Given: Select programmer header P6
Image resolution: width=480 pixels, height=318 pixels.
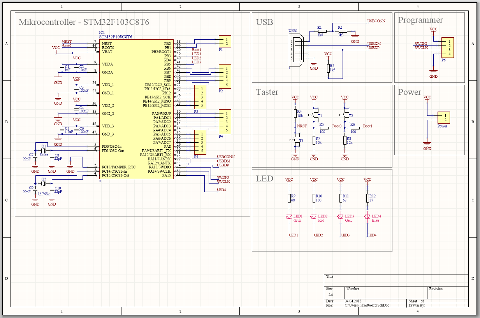Looking at the screenshot, I should tap(448, 48).
